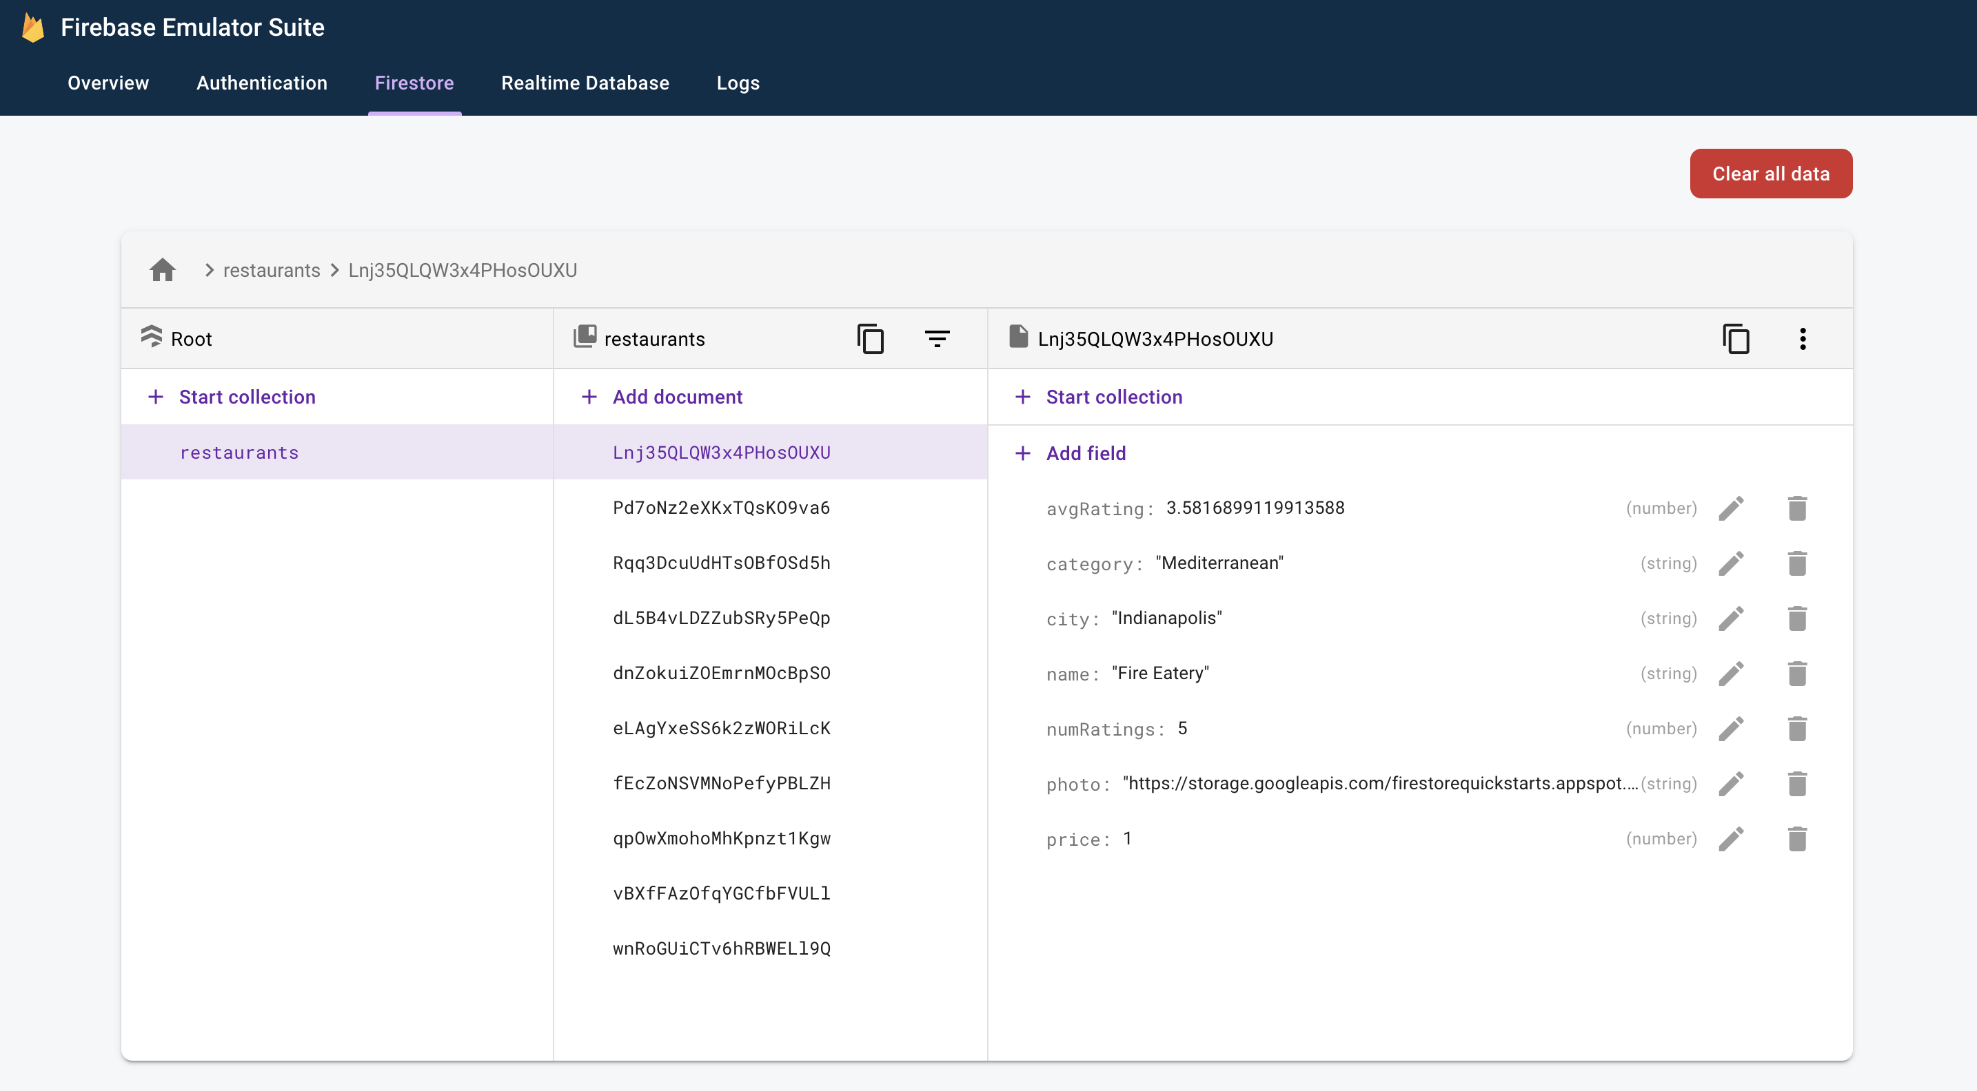Image resolution: width=1977 pixels, height=1091 pixels.
Task: Click the copy icon for restaurants collection
Action: pos(871,337)
